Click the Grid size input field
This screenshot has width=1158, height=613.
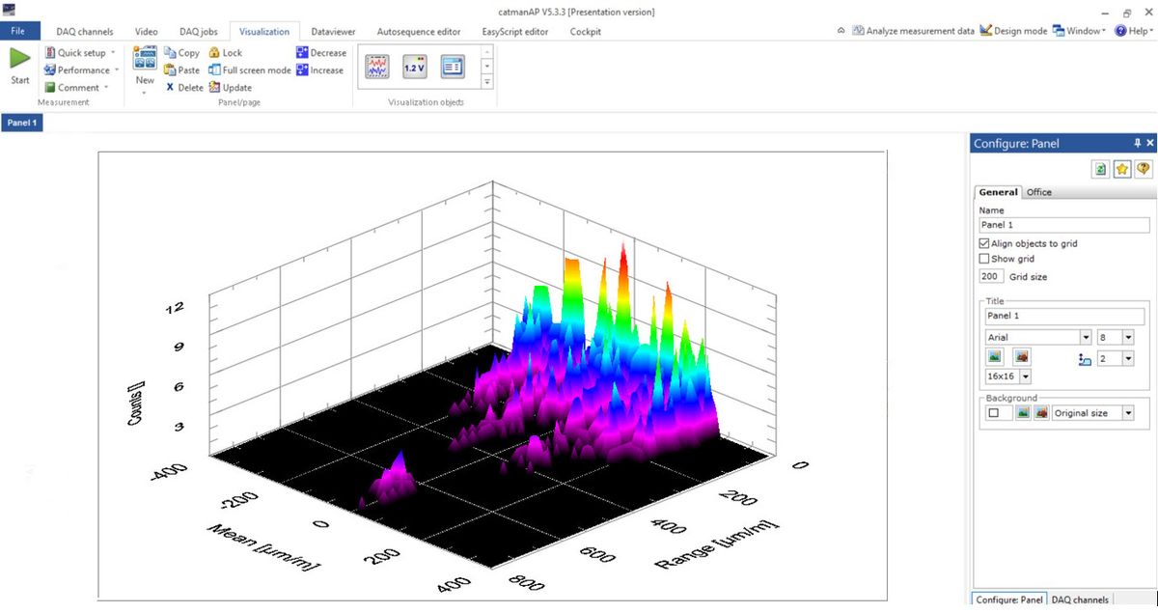click(x=991, y=277)
